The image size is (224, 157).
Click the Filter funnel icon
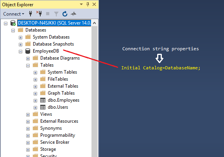[56, 14]
